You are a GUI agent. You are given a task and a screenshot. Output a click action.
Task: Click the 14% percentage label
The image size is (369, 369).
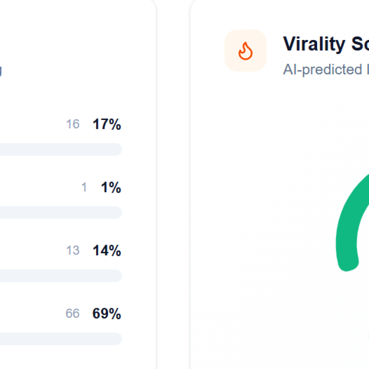pyautogui.click(x=107, y=250)
